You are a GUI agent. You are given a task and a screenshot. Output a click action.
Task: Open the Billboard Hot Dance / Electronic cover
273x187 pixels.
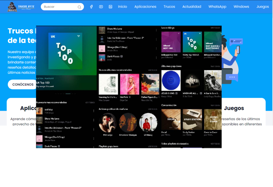[x=213, y=42]
